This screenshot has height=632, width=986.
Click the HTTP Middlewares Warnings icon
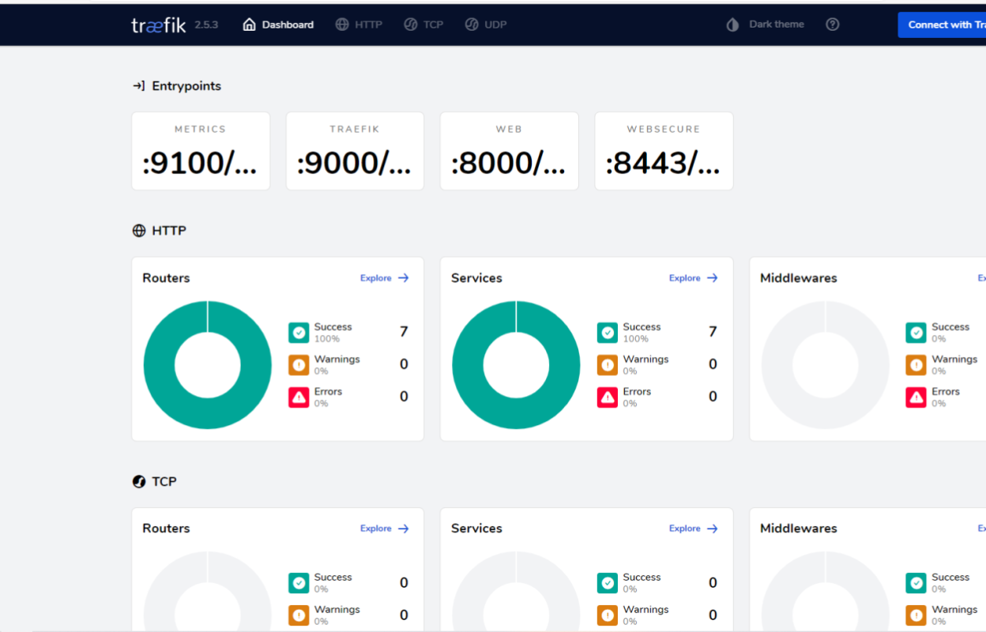pyautogui.click(x=916, y=365)
